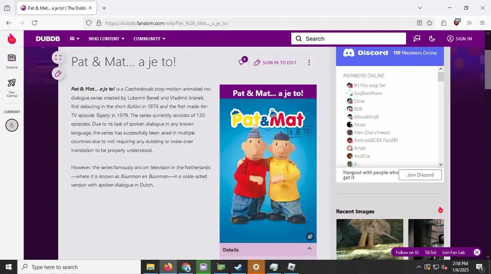Click the Join Discord button
The height and width of the screenshot is (274, 491).
click(420, 175)
